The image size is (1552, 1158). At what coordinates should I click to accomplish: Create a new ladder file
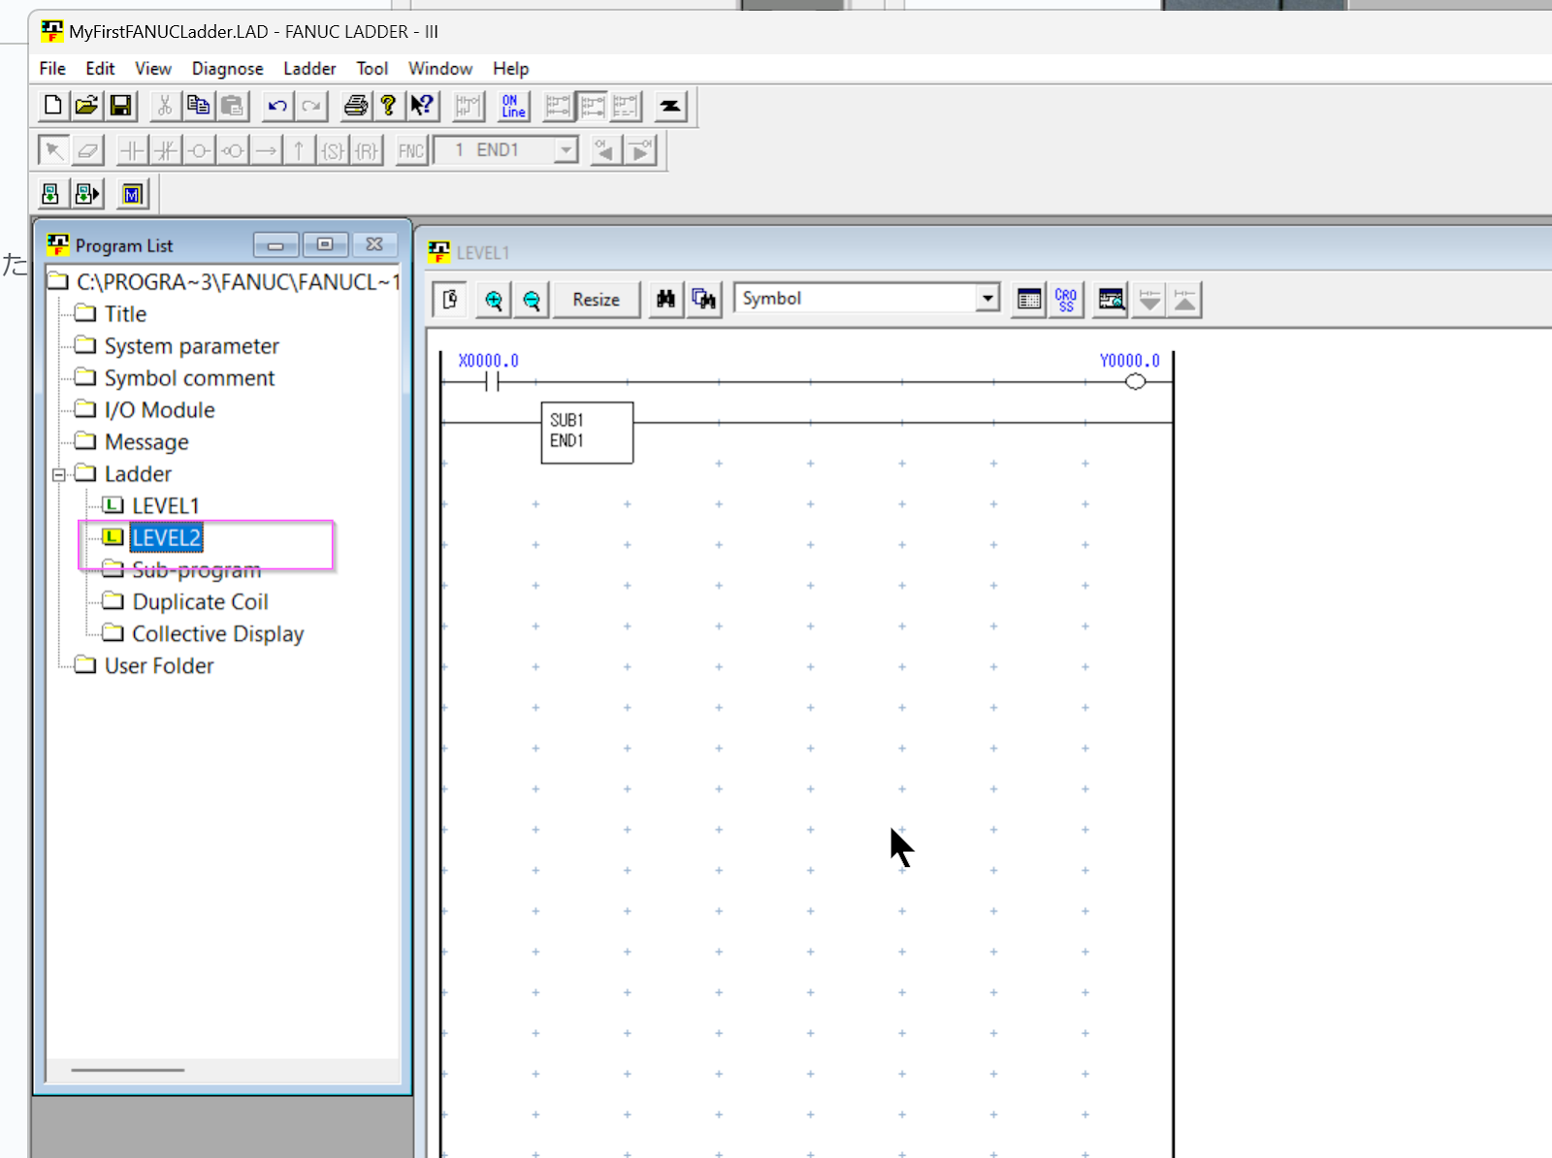pos(53,106)
